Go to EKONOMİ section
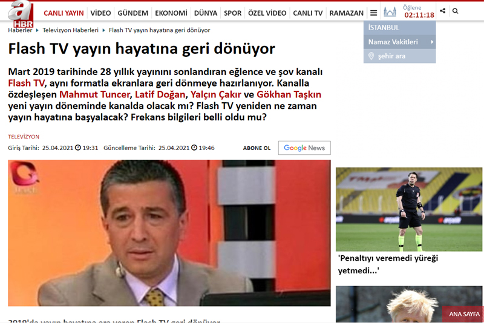 pyautogui.click(x=171, y=13)
